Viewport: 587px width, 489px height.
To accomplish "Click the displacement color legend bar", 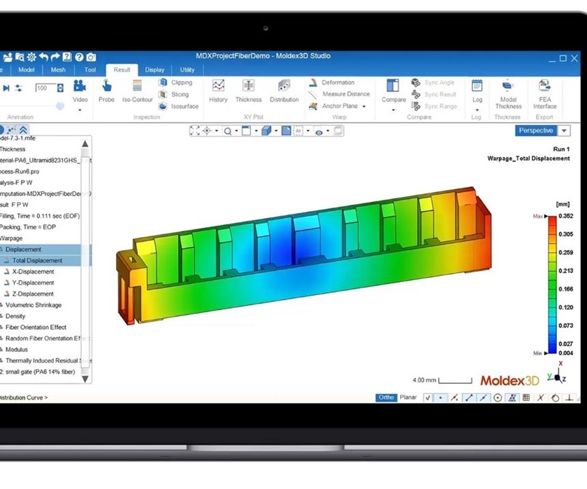I will [552, 284].
